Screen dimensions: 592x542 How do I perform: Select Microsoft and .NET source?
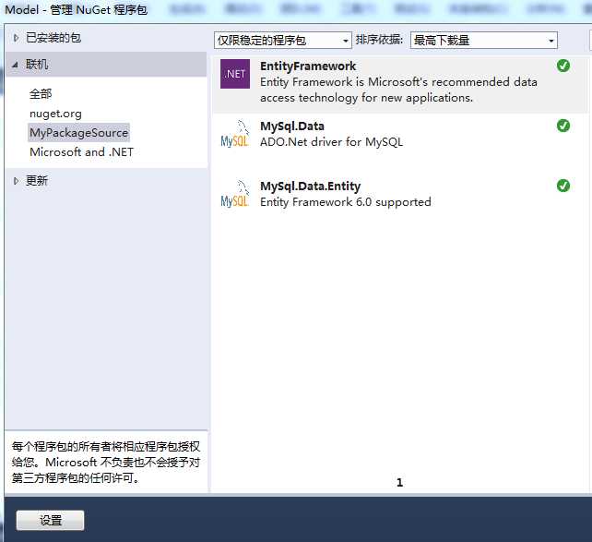point(81,152)
